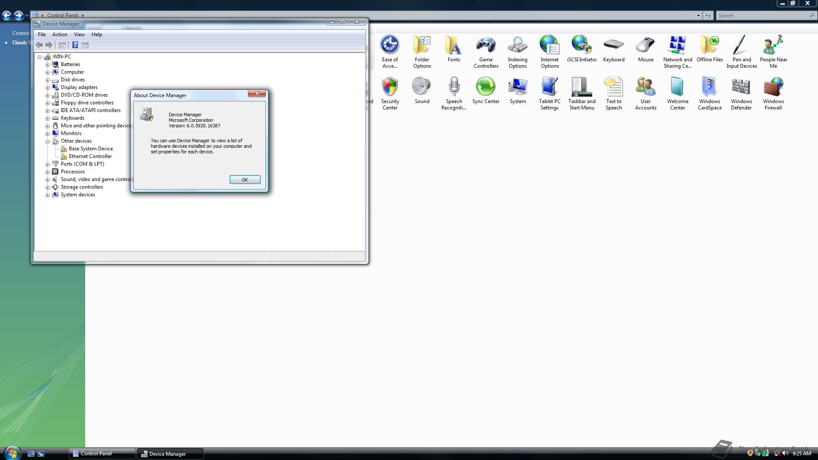Image resolution: width=818 pixels, height=460 pixels.
Task: Switch to Control Panel taskbar button
Action: (102, 454)
